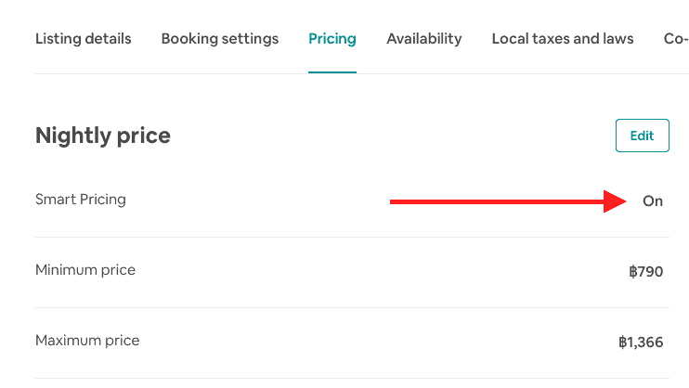This screenshot has height=388, width=689.
Task: Click the baht symbol in minimum price
Action: click(633, 272)
